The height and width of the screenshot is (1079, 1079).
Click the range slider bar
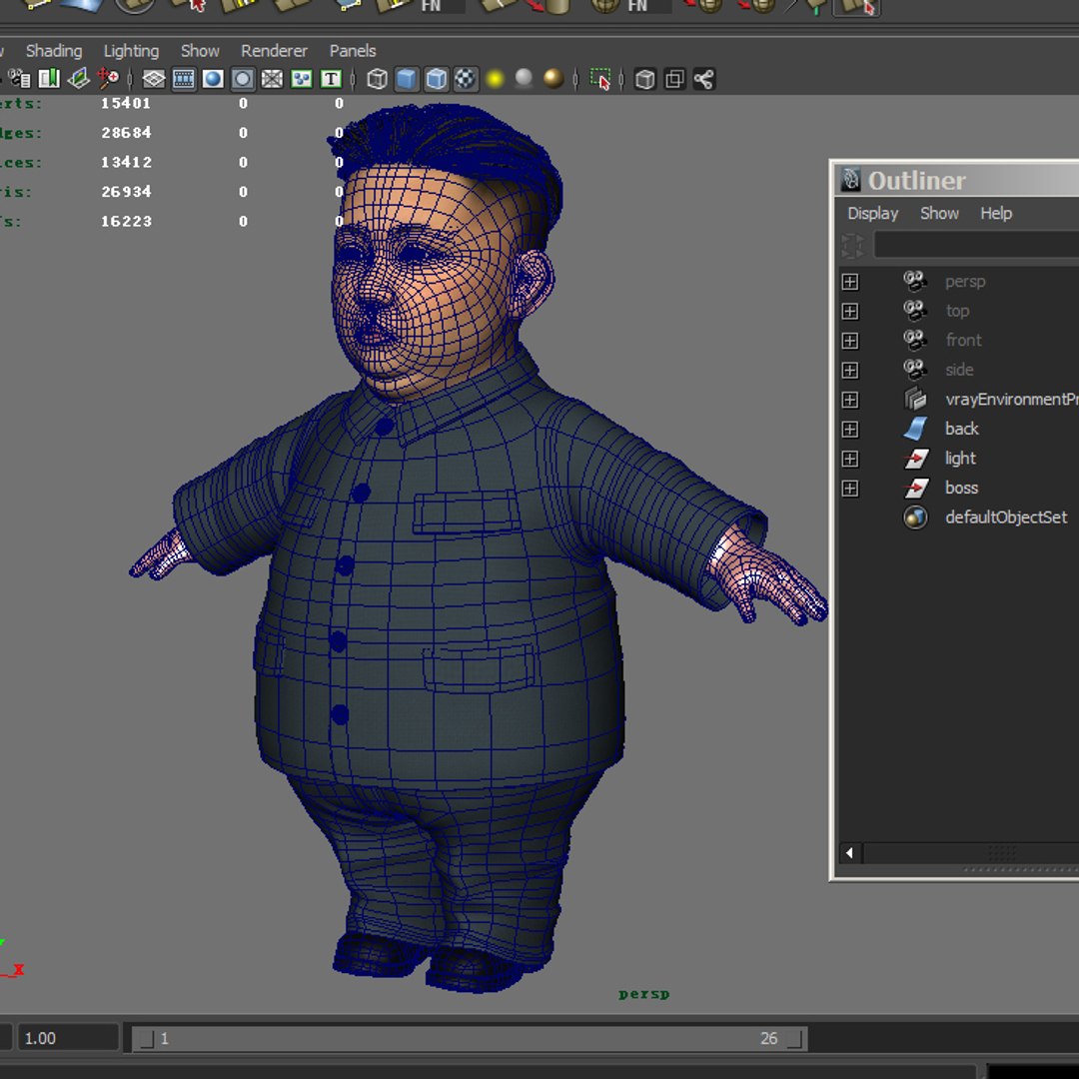[470, 1038]
